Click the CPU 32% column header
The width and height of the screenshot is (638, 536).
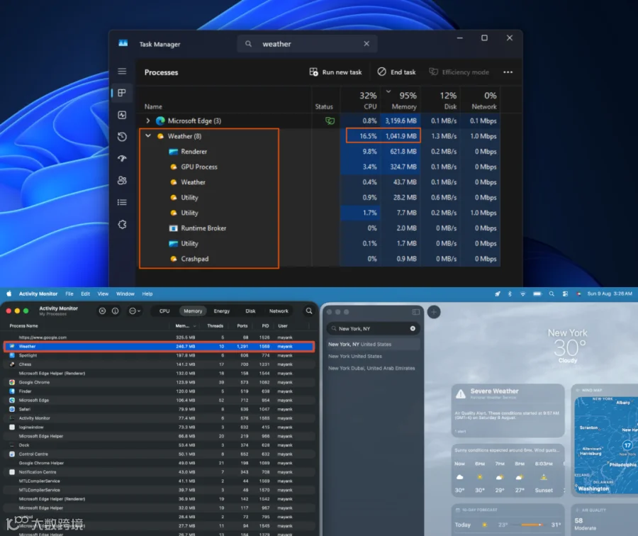[x=361, y=100]
